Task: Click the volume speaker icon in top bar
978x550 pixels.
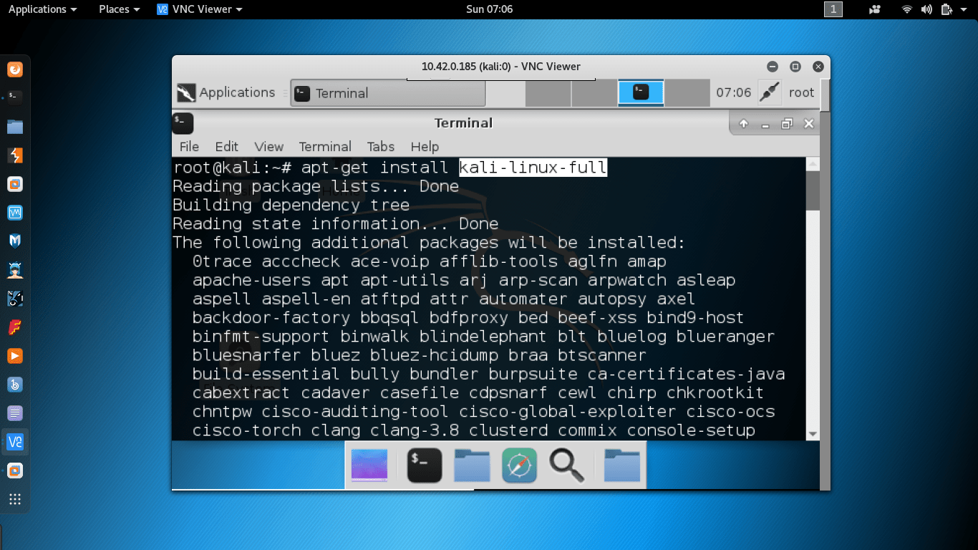Action: [x=926, y=9]
